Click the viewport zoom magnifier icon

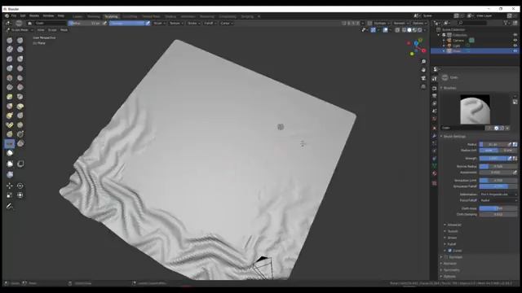(423, 62)
